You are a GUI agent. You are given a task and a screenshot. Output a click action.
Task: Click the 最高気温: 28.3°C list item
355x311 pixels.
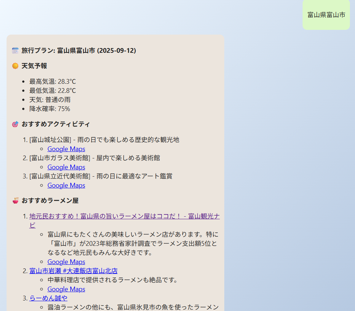(52, 82)
